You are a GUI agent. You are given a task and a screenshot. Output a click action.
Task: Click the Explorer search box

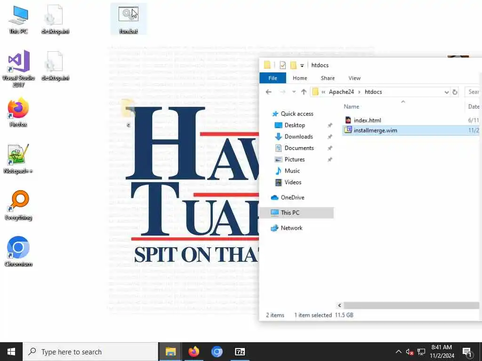[x=474, y=92]
